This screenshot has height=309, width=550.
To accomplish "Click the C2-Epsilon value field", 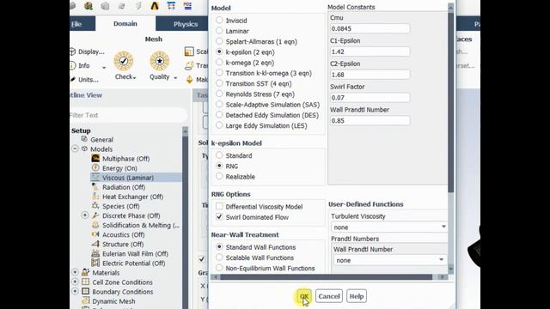I will click(x=370, y=75).
